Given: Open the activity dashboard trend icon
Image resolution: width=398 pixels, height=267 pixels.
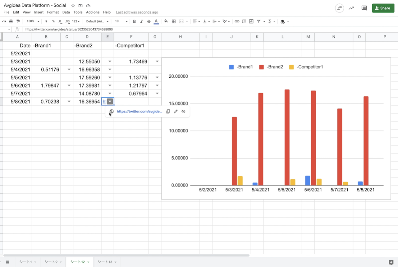Looking at the screenshot, I should point(351,8).
